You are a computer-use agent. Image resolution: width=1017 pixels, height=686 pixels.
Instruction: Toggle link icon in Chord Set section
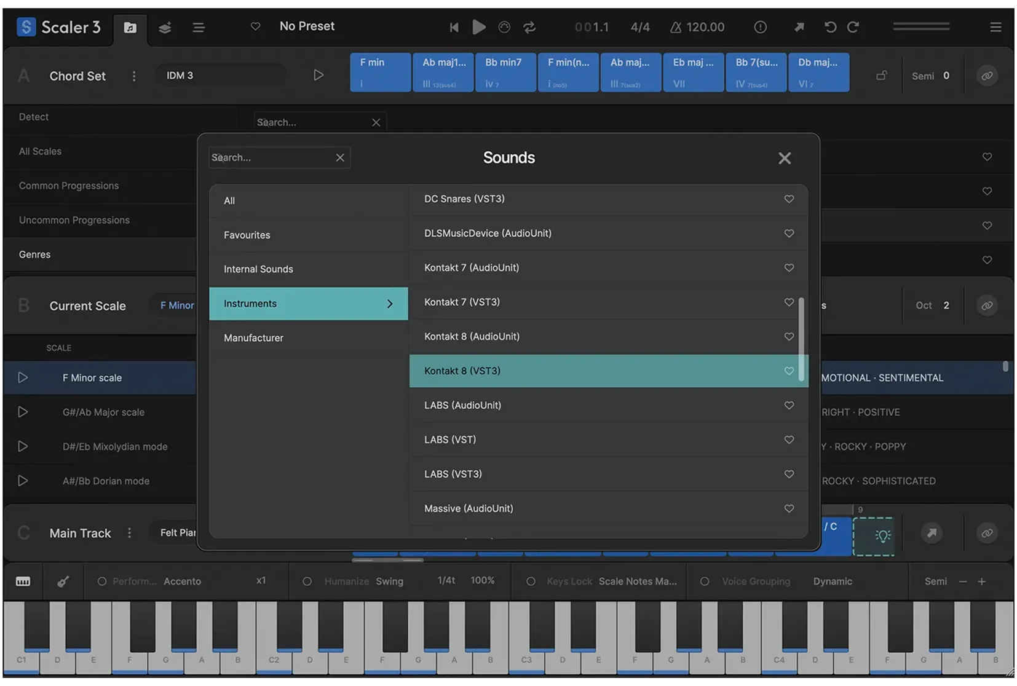pos(987,76)
